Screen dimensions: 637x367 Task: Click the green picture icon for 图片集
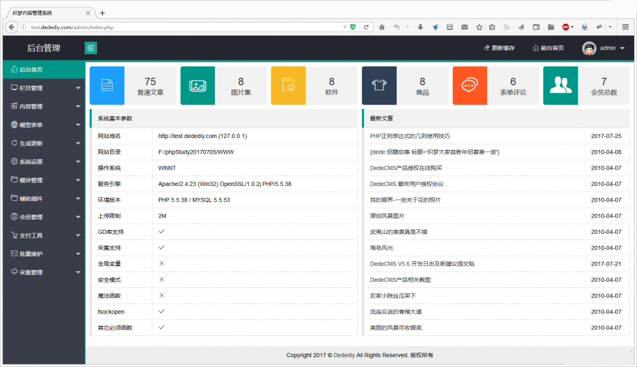tap(198, 85)
